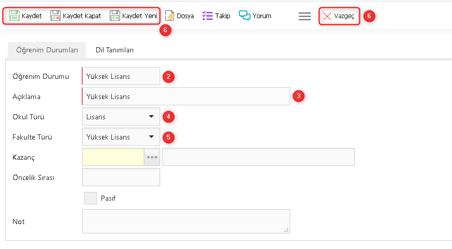Image resolution: width=452 pixels, height=249 pixels.
Task: Switch to the Dil Tanımları tab
Action: (x=114, y=50)
